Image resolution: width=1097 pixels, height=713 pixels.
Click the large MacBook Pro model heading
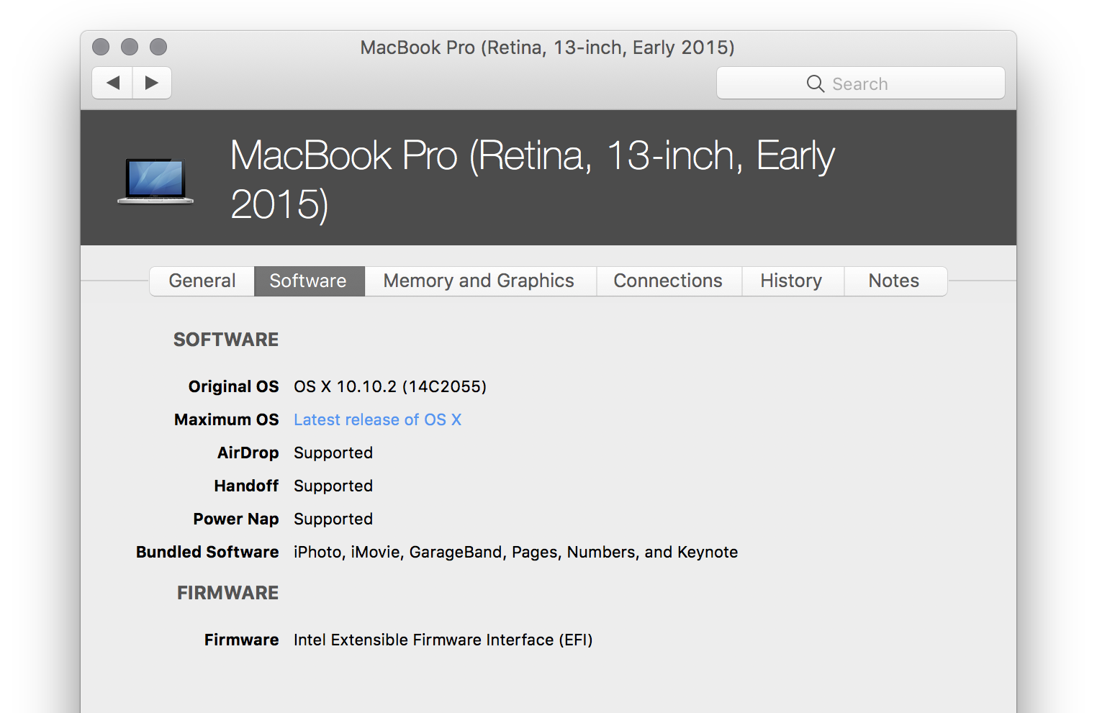531,178
